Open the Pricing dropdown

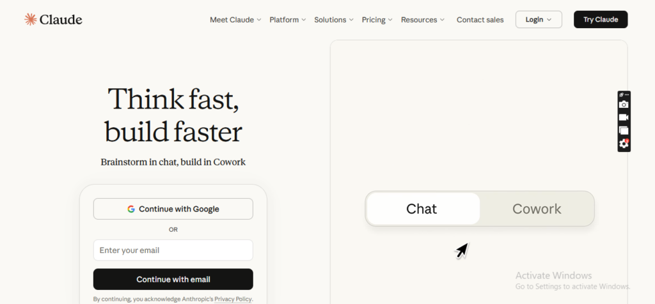[x=377, y=20]
